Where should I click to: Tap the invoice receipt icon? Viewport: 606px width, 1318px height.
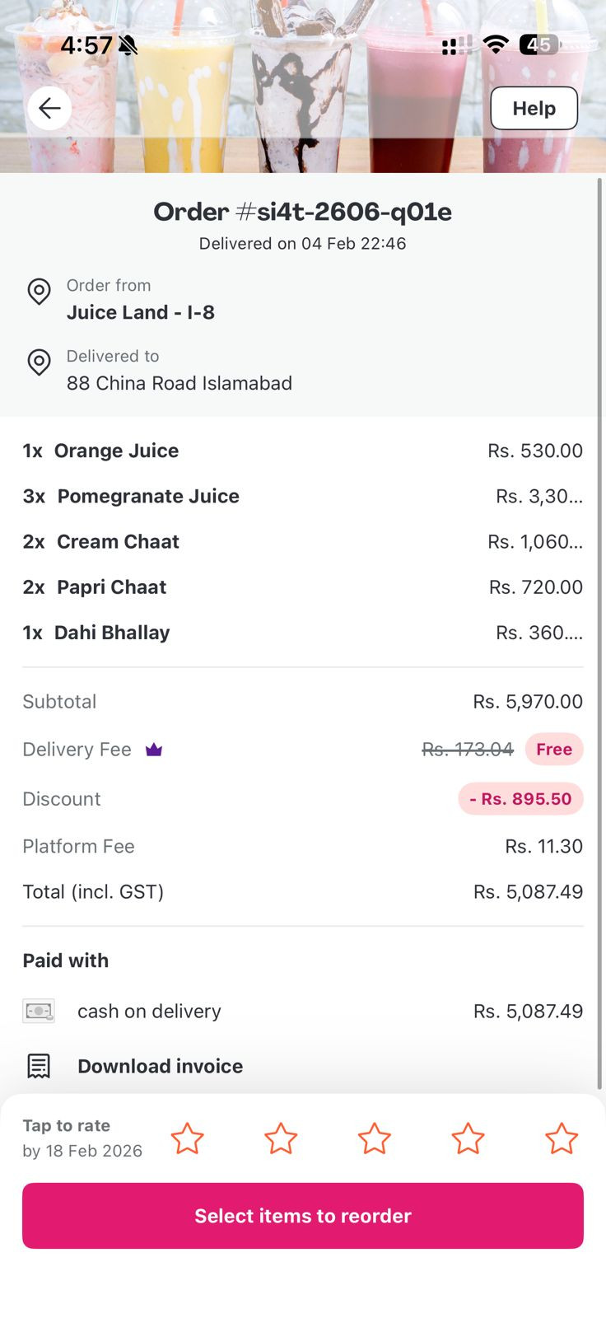[x=39, y=1066]
